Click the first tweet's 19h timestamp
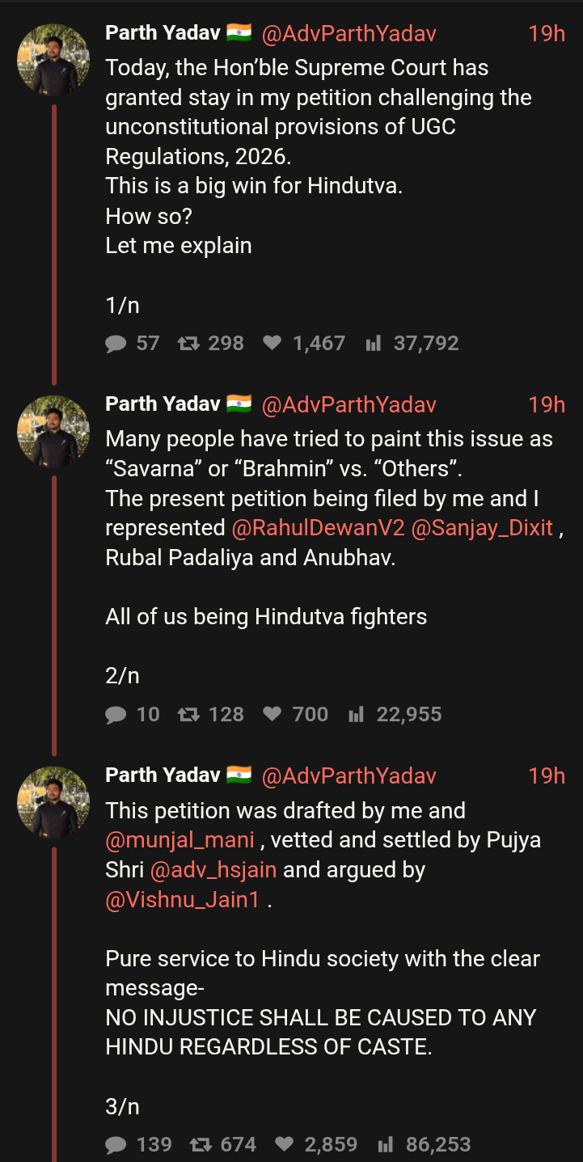The height and width of the screenshot is (1162, 583). [x=546, y=33]
